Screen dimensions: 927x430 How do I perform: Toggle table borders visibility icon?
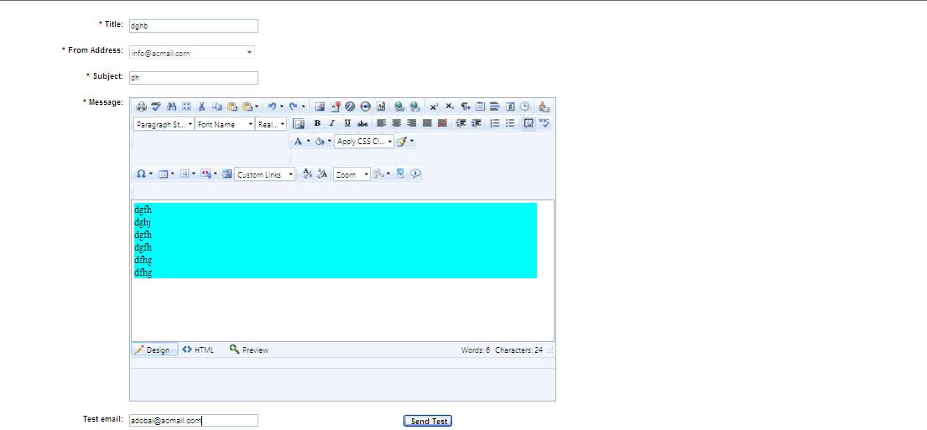pos(528,123)
